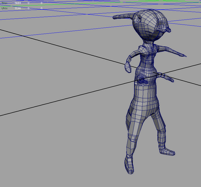Select the front foot of the character
The width and height of the screenshot is (201, 187).
[129, 164]
